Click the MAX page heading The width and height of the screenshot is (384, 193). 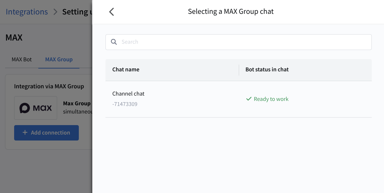click(x=14, y=38)
